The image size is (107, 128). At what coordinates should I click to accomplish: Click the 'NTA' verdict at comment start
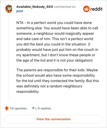click(x=20, y=23)
